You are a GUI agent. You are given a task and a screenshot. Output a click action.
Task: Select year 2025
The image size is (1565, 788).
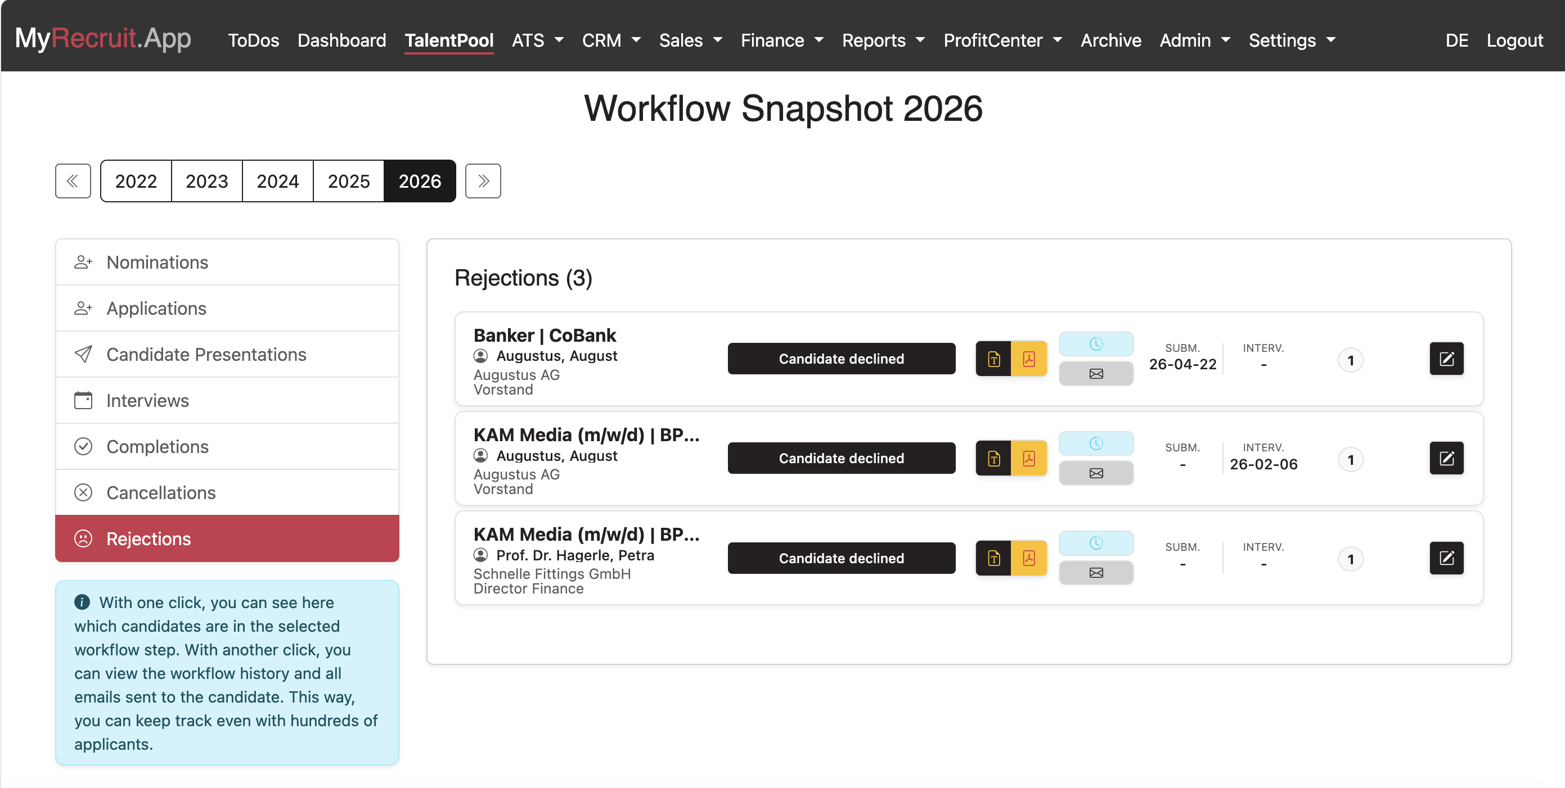(x=348, y=181)
